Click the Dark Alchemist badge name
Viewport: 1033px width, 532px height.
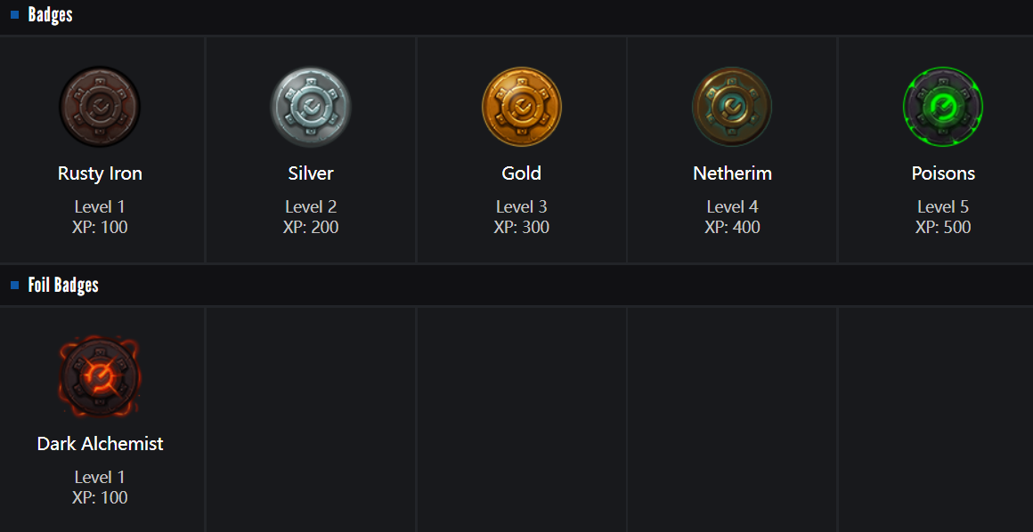point(100,444)
